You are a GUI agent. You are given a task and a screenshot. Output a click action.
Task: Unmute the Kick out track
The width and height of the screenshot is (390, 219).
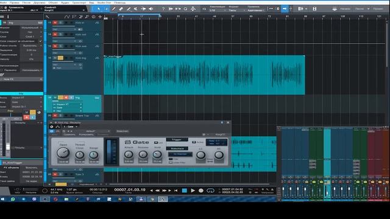55,35
